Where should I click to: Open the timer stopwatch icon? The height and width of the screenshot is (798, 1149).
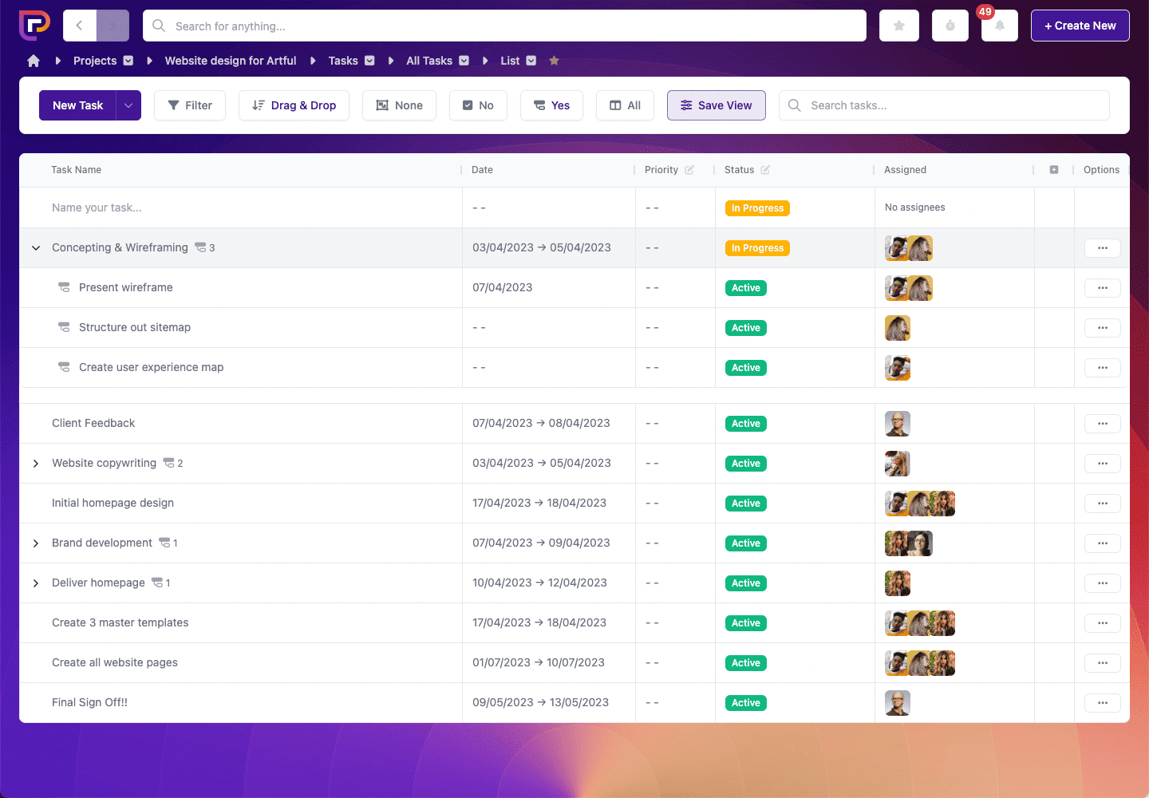pyautogui.click(x=950, y=25)
